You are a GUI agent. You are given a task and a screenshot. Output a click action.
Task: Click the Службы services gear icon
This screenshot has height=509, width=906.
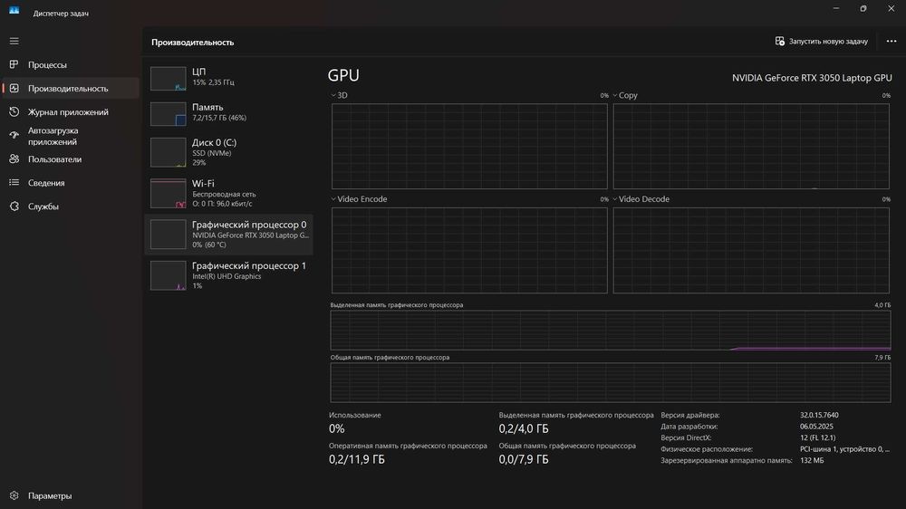point(14,206)
